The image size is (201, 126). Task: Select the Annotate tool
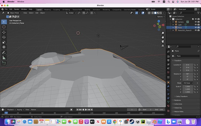(4, 53)
